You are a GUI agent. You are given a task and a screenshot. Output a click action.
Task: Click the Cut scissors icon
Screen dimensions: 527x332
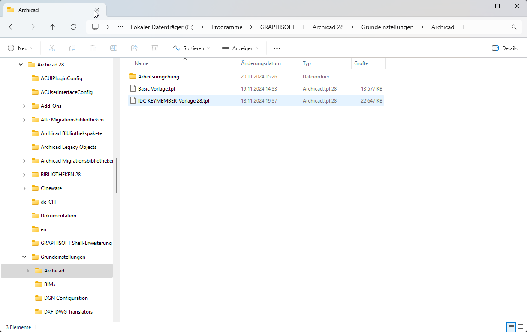[x=52, y=48]
